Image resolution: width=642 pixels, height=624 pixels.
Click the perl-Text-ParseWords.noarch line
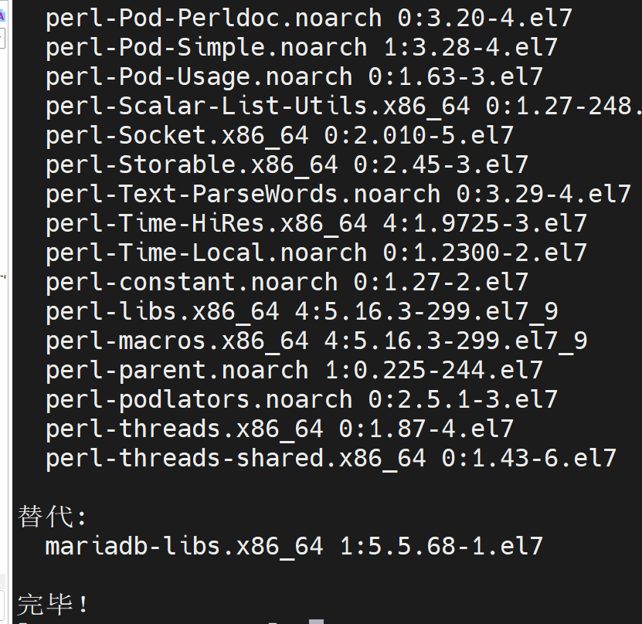[x=338, y=194]
